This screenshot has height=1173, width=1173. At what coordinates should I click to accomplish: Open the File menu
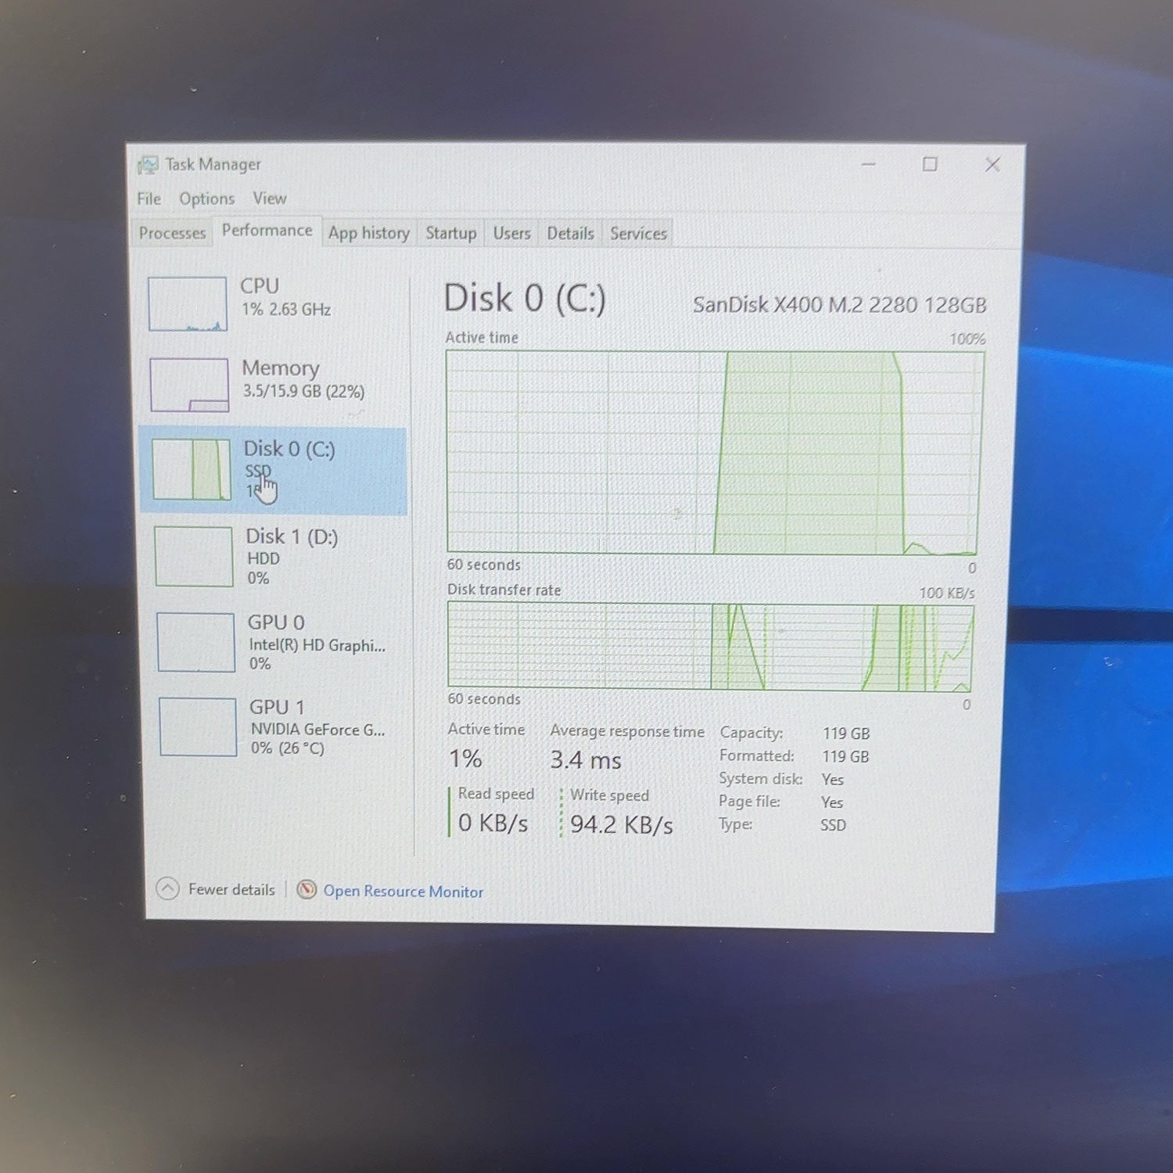pos(149,199)
